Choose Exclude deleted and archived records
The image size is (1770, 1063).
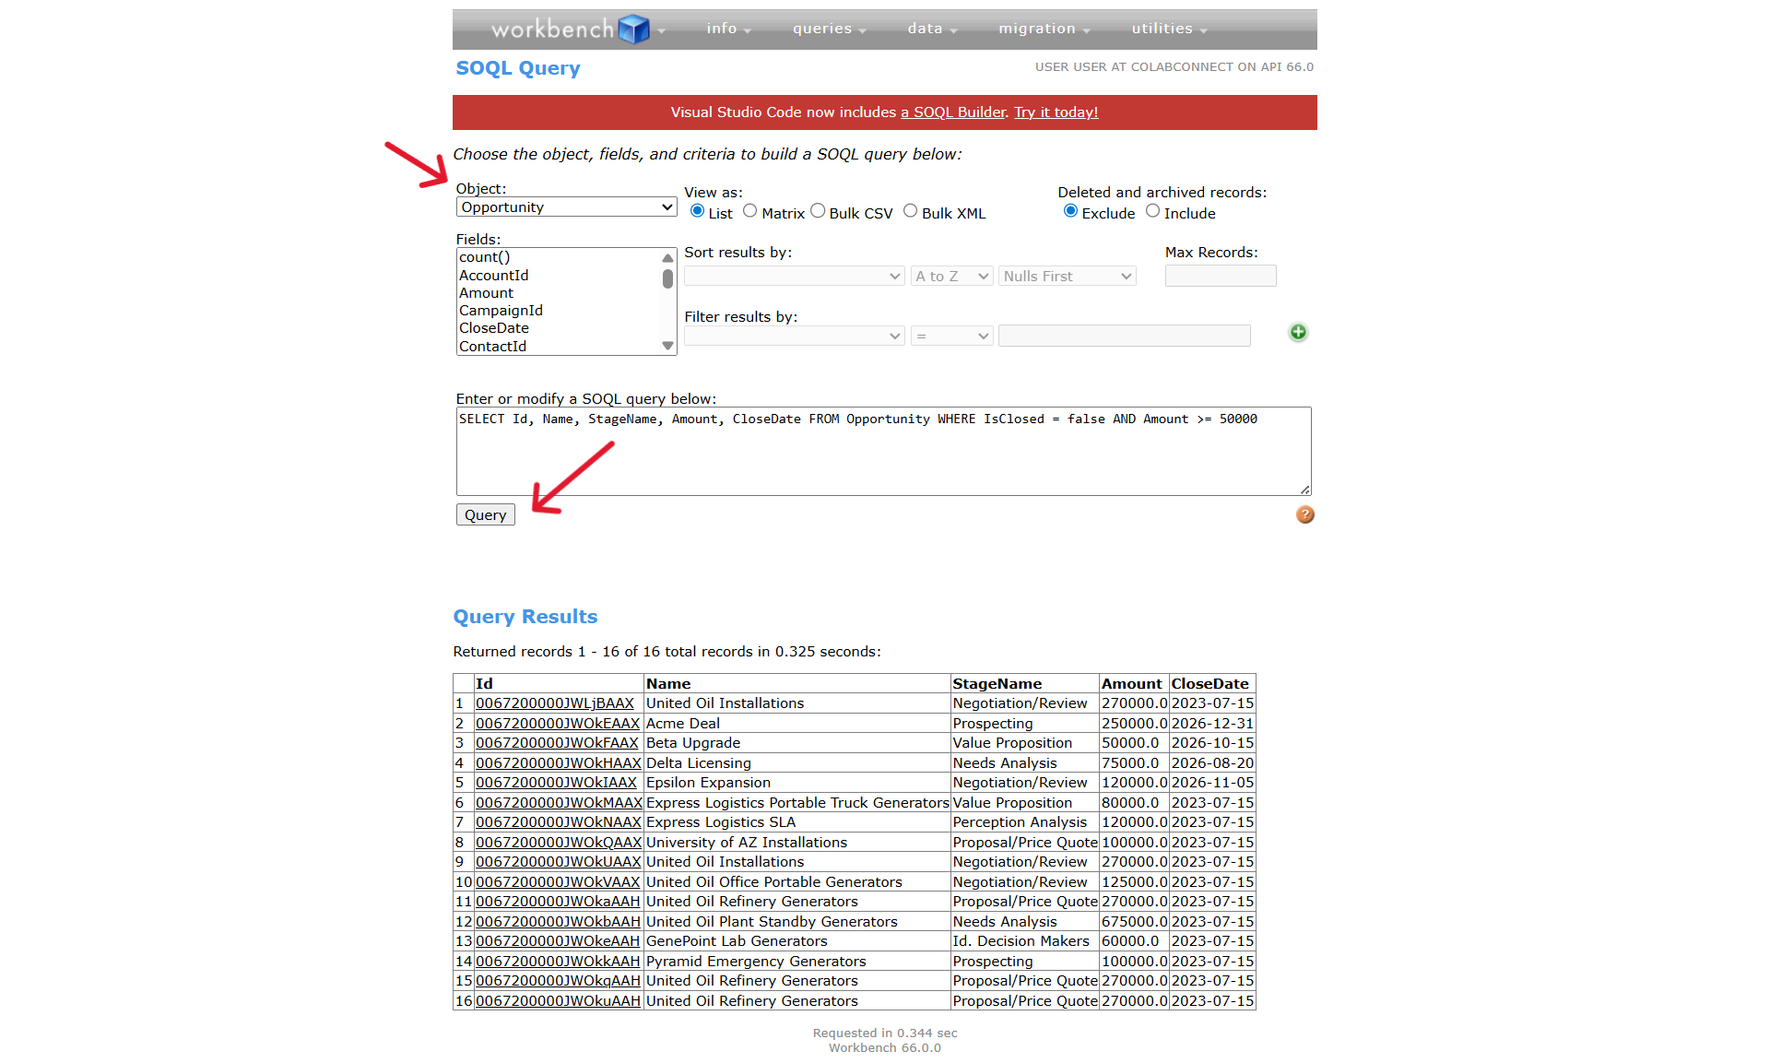tap(1070, 211)
